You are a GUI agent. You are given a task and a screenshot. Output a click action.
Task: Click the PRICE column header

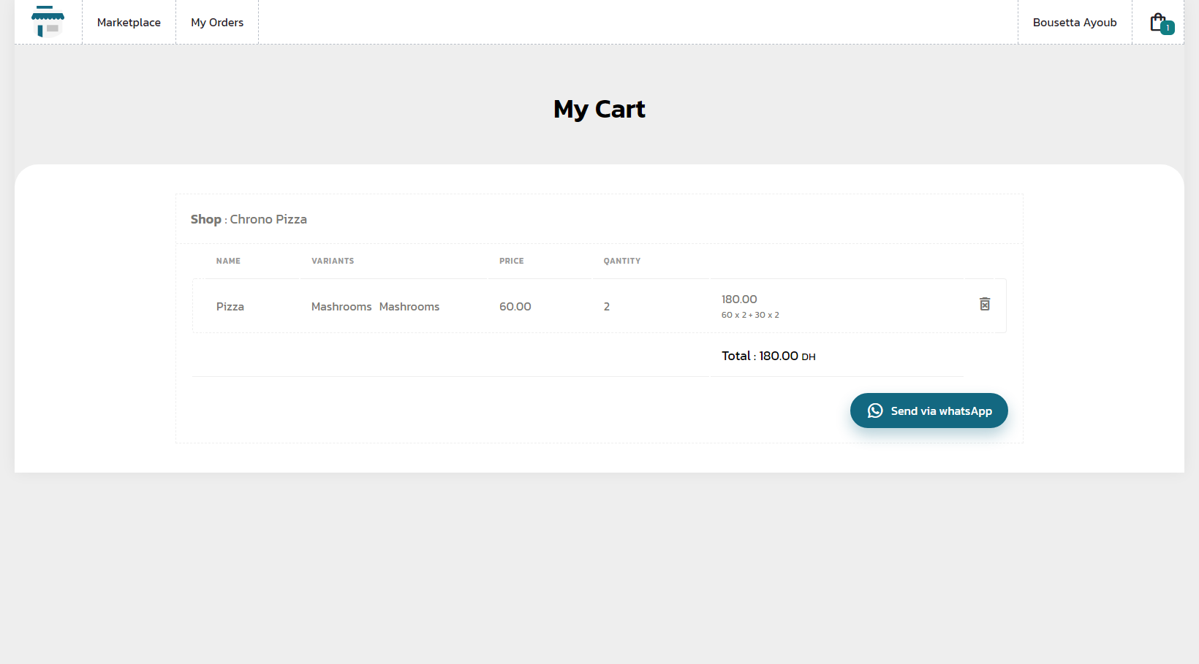point(512,261)
